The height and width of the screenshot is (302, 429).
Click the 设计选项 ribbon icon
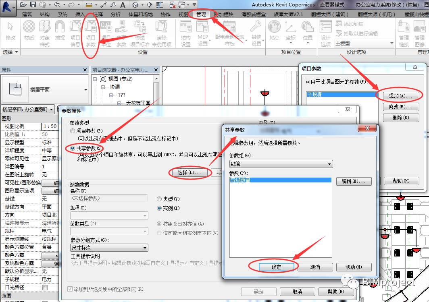click(x=326, y=33)
